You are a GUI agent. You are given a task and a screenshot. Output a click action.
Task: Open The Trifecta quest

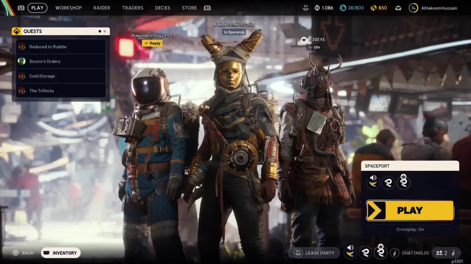click(61, 91)
